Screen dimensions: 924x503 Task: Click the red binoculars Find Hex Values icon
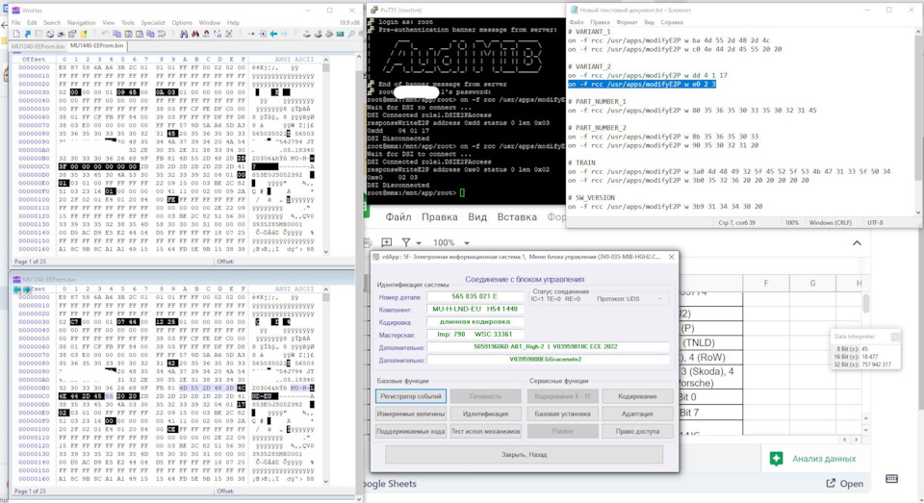(195, 35)
